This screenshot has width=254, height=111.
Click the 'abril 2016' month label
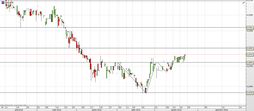19,110
